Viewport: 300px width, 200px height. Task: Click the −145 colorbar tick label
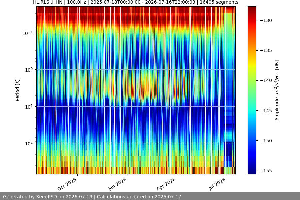(266, 111)
